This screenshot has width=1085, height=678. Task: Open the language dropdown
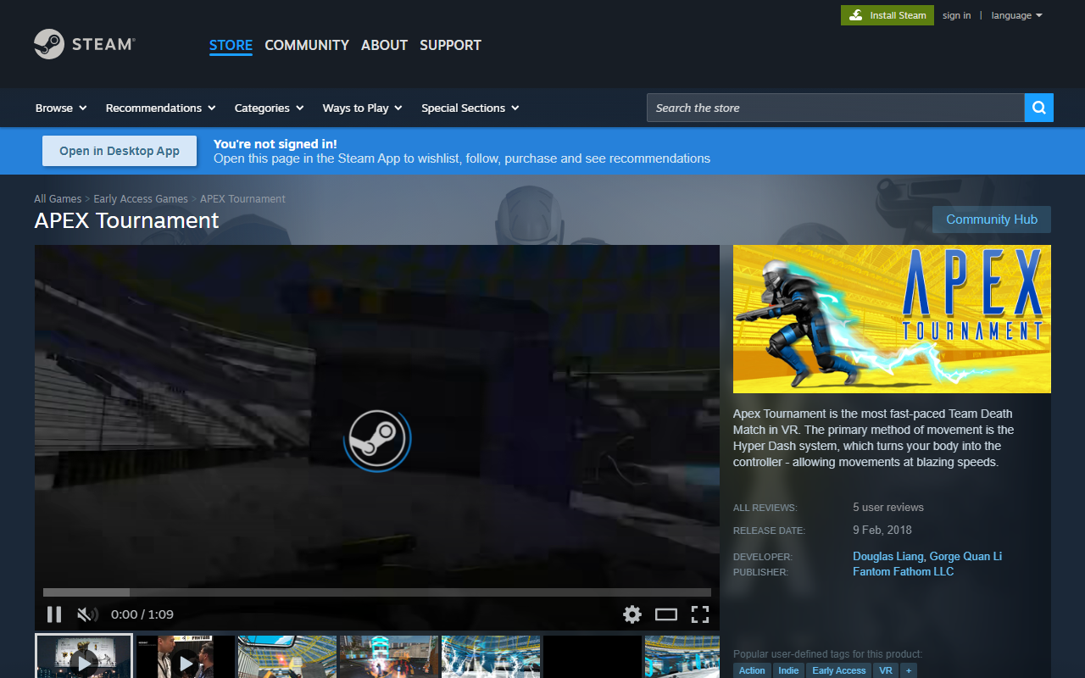click(x=1017, y=15)
